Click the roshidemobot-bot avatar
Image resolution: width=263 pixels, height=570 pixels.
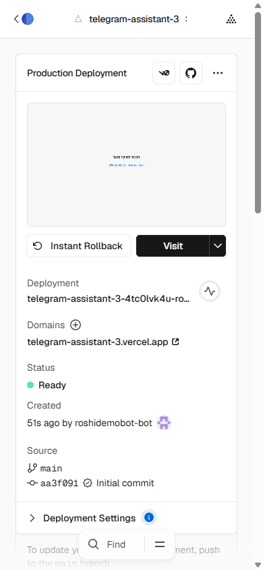(164, 423)
